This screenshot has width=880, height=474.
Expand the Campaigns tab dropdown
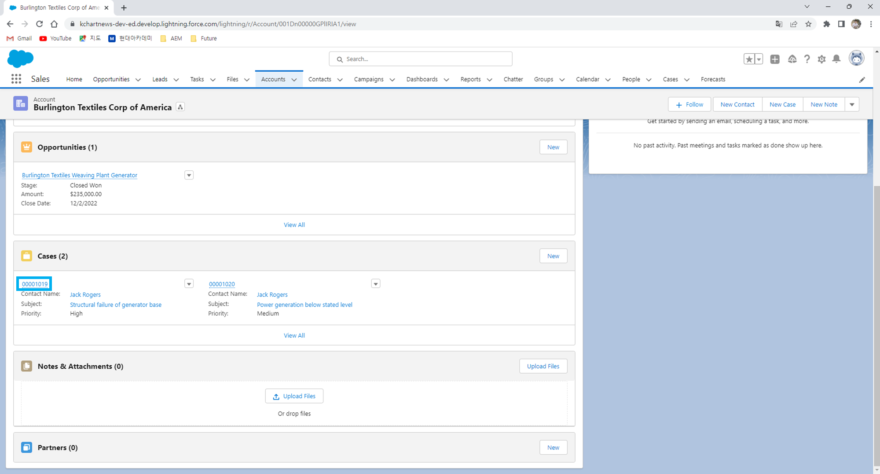[x=392, y=80]
